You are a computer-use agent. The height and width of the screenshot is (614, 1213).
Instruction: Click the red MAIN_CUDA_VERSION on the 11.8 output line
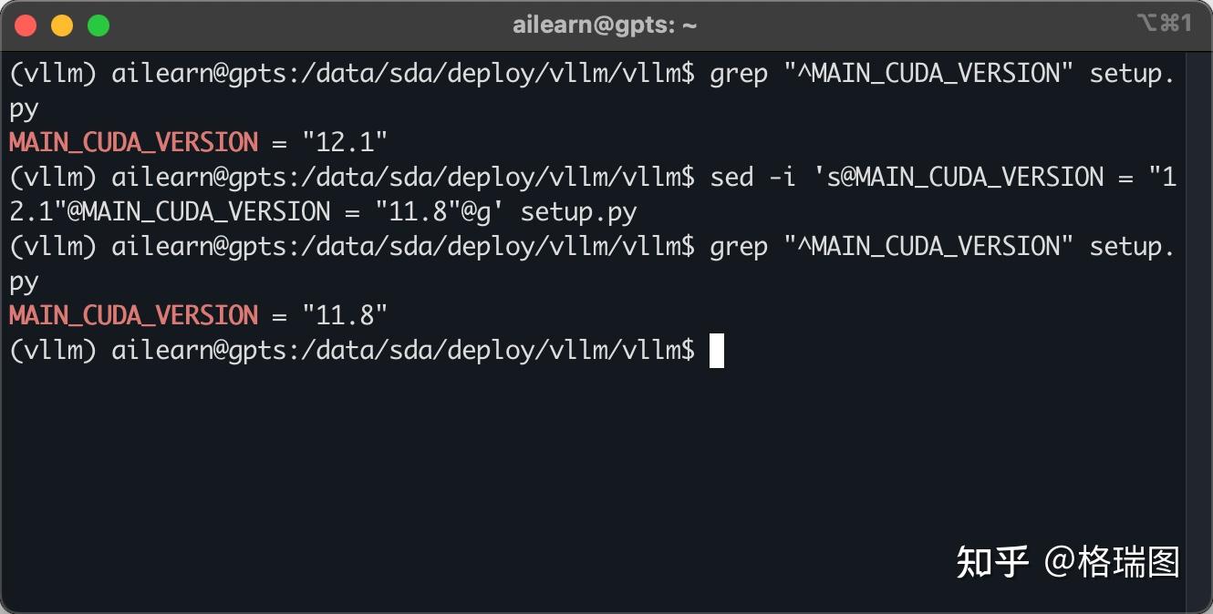(x=134, y=315)
